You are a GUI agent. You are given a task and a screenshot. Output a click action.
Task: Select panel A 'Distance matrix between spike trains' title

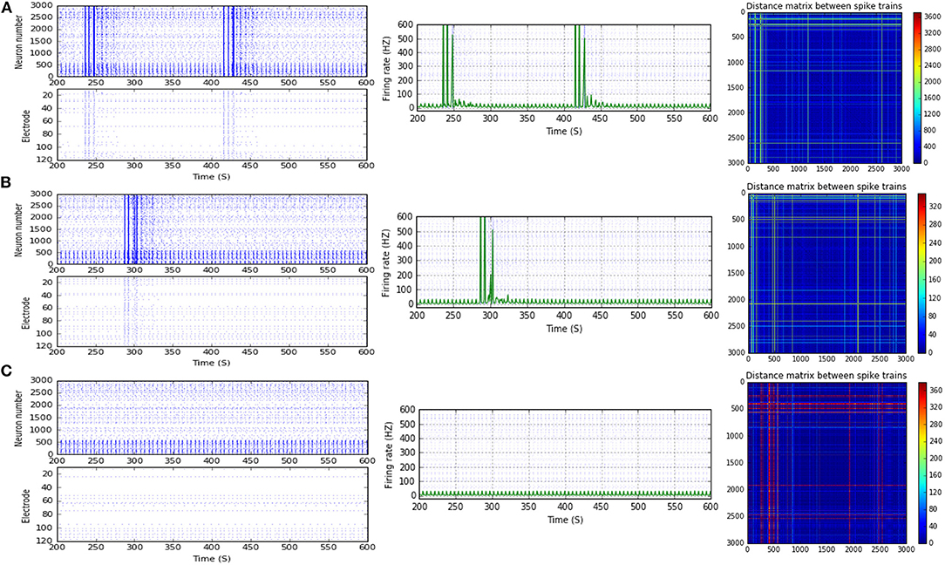[x=824, y=6]
